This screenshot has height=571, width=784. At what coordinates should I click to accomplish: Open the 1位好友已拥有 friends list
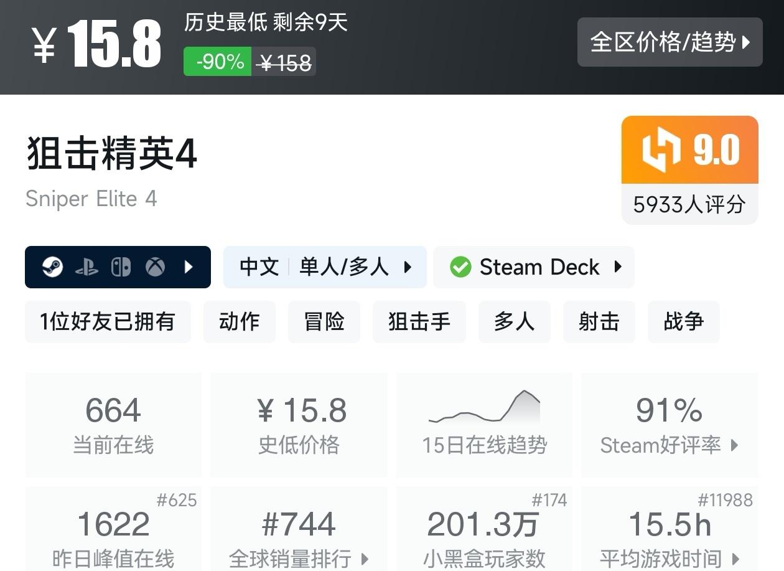[x=108, y=321]
